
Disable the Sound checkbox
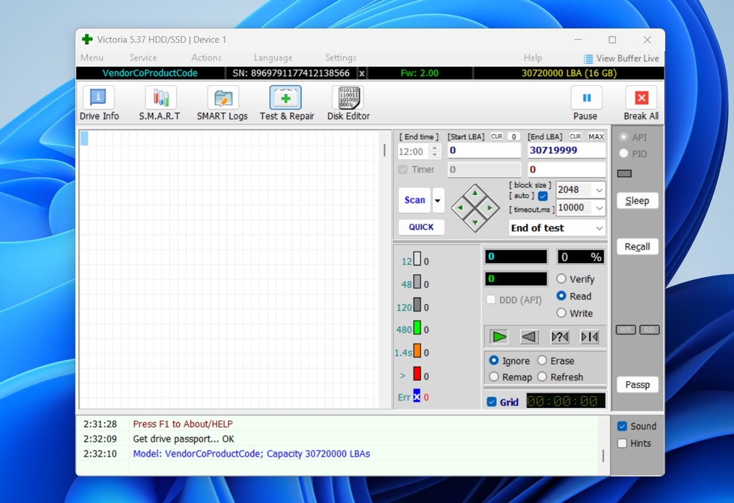pyautogui.click(x=622, y=426)
